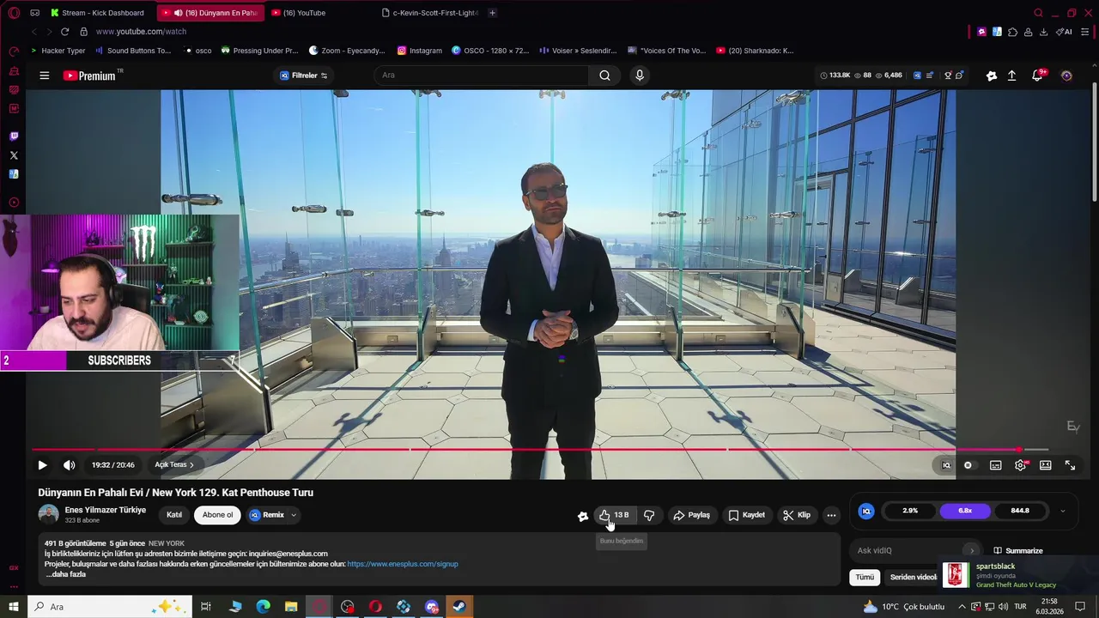Play the paused video
Image resolution: width=1099 pixels, height=618 pixels.
pos(42,465)
